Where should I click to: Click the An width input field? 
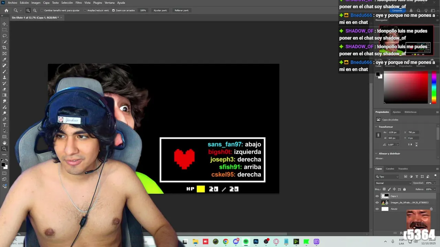point(394,132)
